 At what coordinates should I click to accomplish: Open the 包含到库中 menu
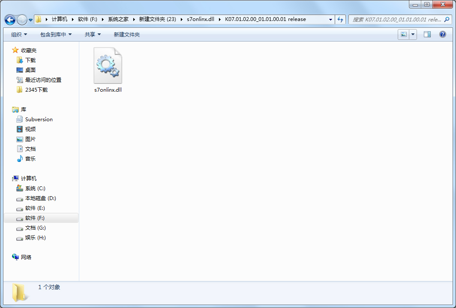tap(55, 34)
